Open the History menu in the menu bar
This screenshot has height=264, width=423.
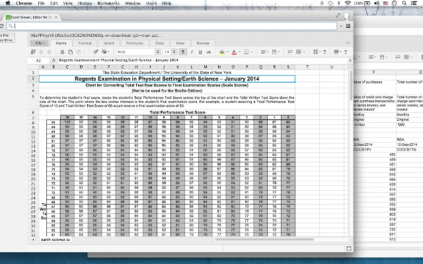[85, 3]
